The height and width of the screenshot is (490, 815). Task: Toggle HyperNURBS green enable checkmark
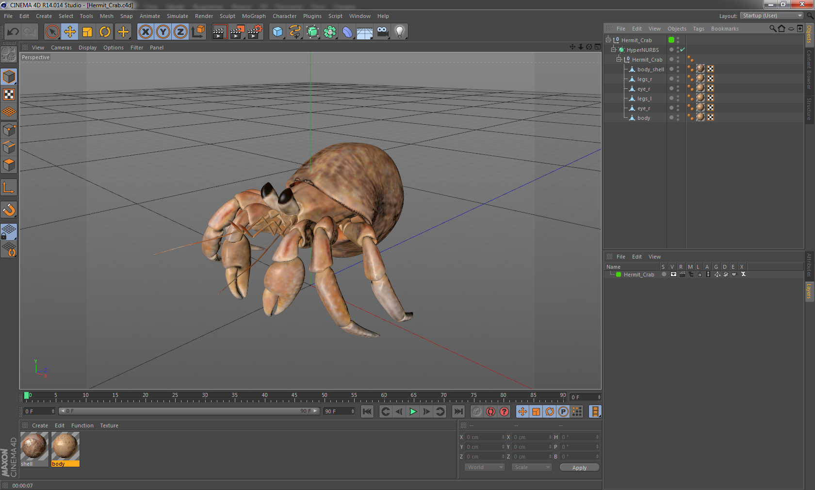tap(683, 49)
